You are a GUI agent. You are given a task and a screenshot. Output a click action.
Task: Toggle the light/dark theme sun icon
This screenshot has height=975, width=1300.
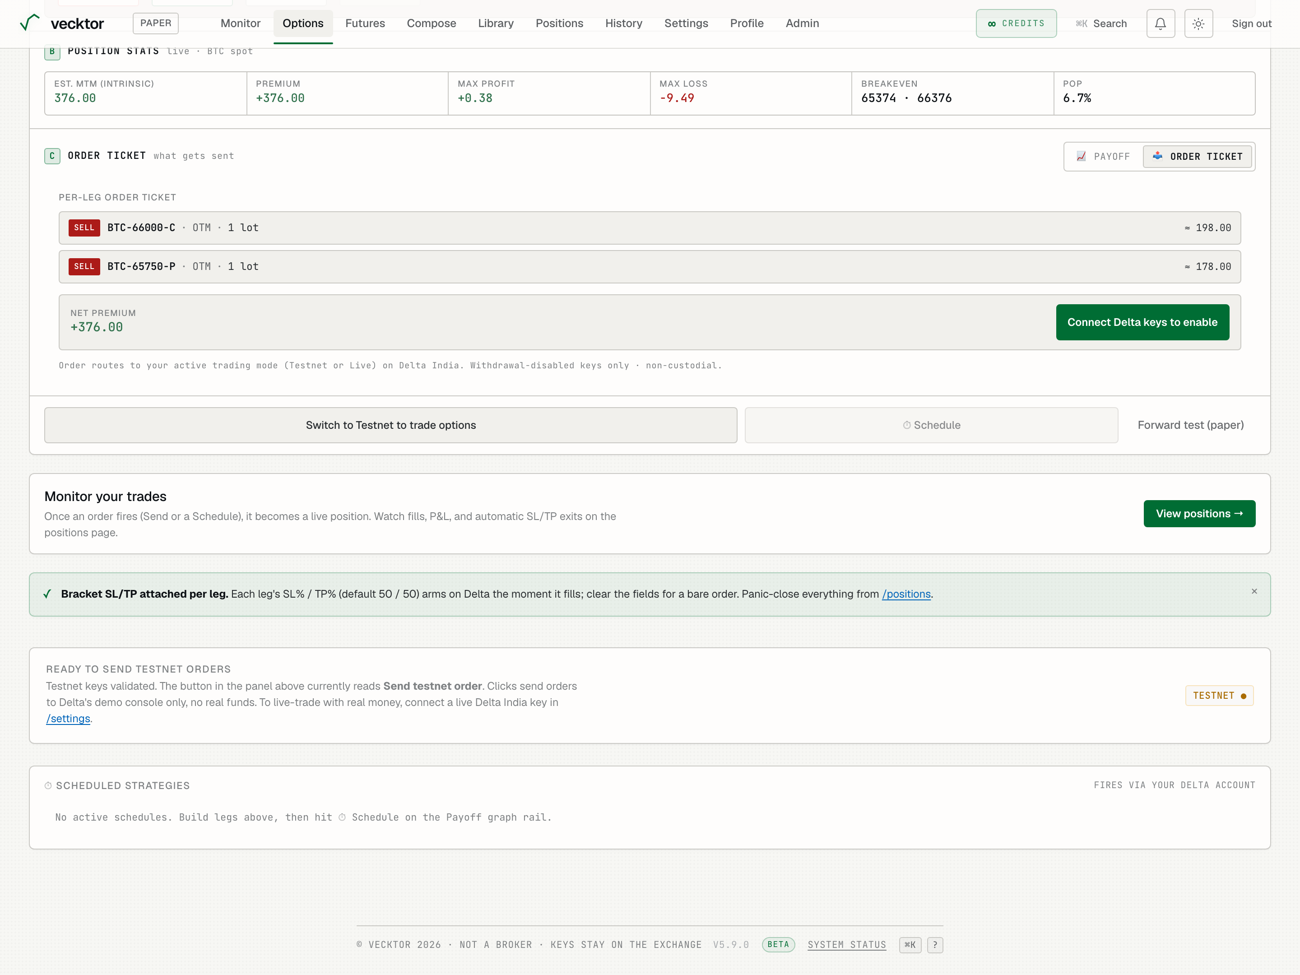point(1198,23)
